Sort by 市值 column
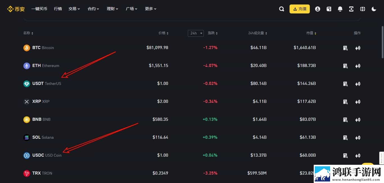 click(311, 33)
